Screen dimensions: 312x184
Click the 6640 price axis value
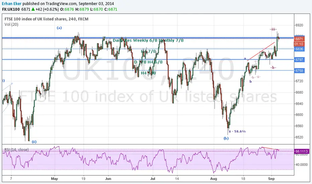pos(299,104)
